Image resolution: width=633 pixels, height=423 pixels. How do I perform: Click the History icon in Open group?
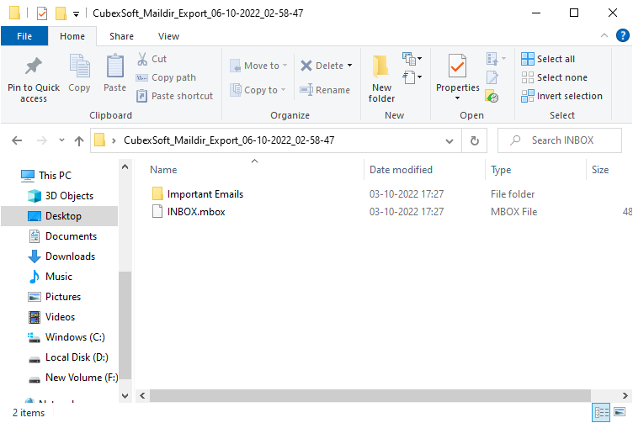tap(492, 96)
